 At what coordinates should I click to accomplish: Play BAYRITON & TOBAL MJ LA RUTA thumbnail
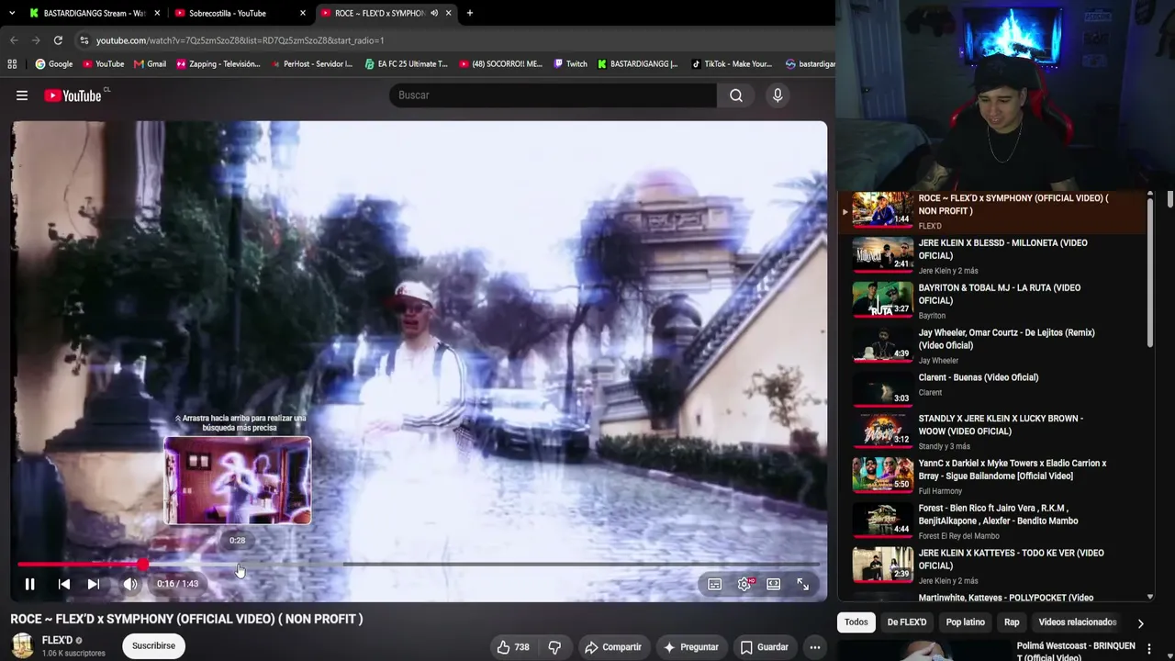[x=882, y=300]
